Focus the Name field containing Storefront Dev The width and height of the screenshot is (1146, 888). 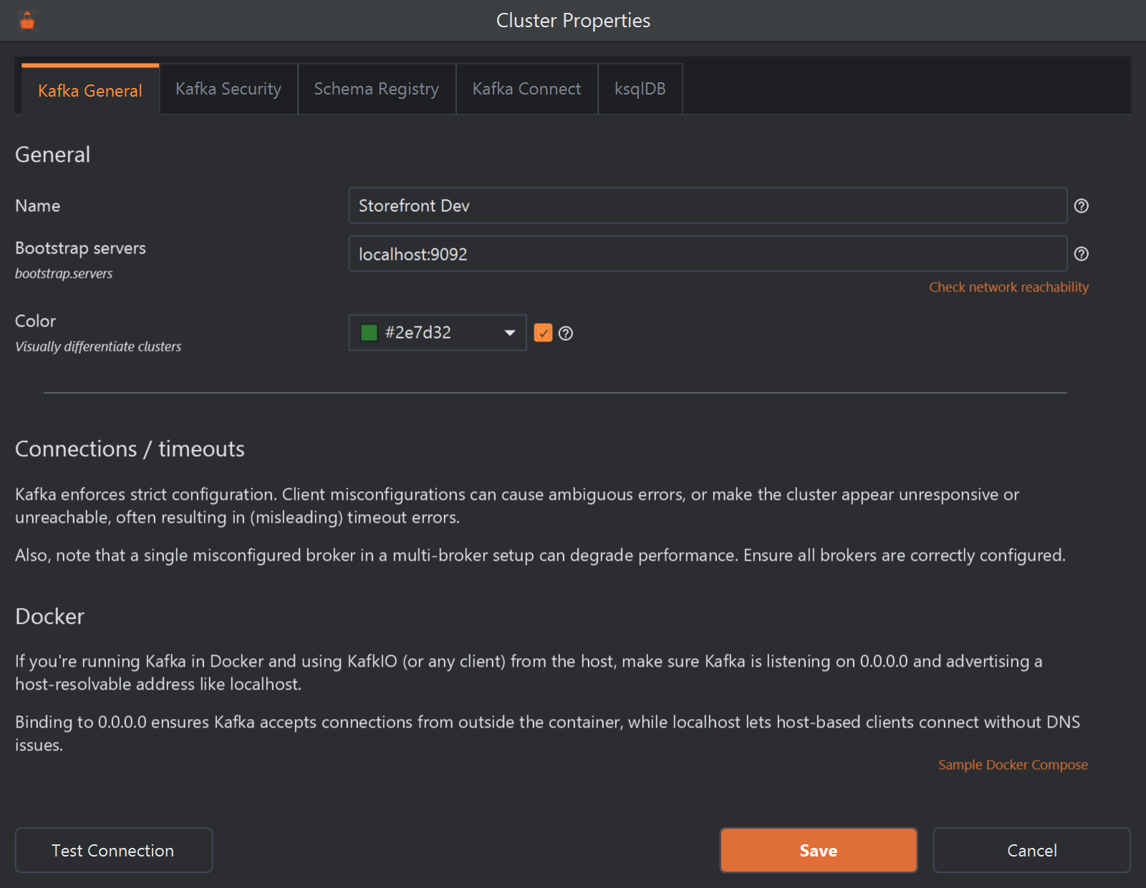(x=708, y=206)
